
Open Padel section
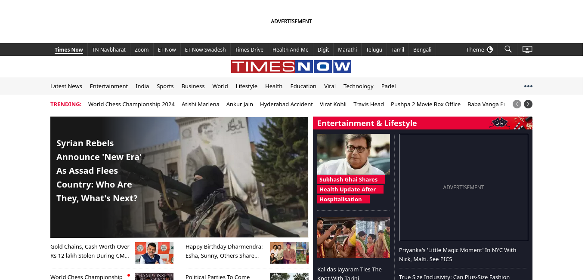[x=389, y=86]
